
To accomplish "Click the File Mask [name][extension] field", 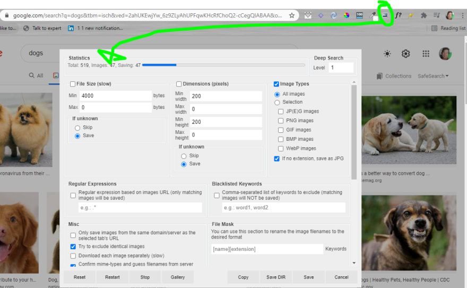I will point(267,249).
